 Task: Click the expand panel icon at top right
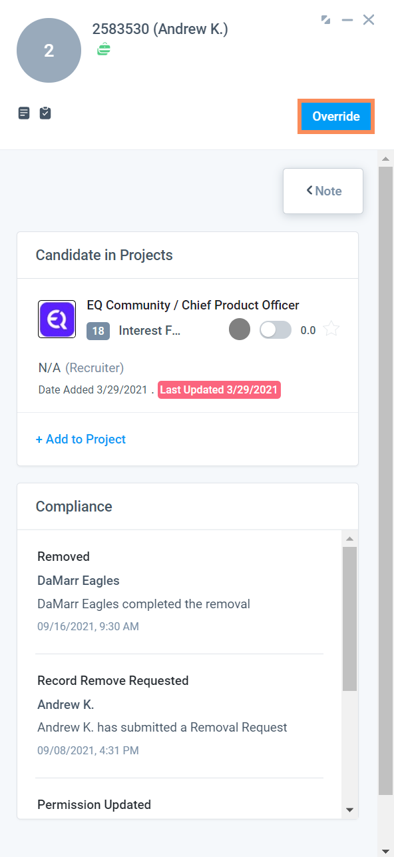325,20
